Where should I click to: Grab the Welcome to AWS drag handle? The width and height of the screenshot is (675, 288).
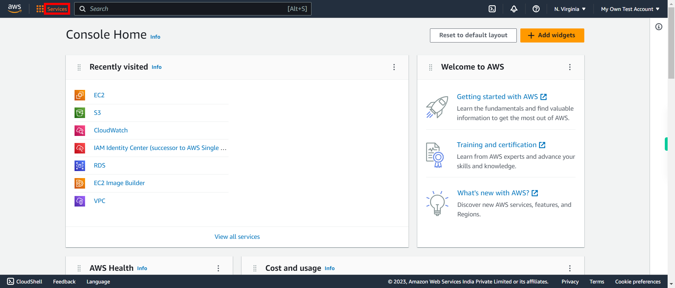pos(431,67)
